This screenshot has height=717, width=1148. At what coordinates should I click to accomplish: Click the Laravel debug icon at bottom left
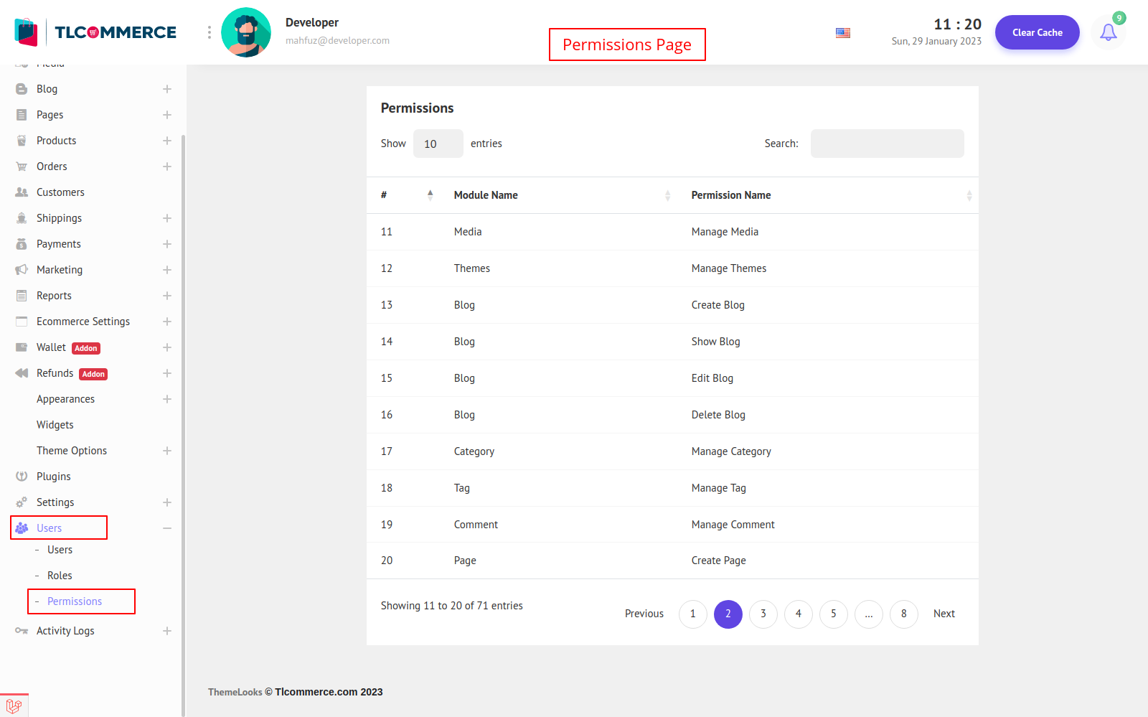click(14, 706)
